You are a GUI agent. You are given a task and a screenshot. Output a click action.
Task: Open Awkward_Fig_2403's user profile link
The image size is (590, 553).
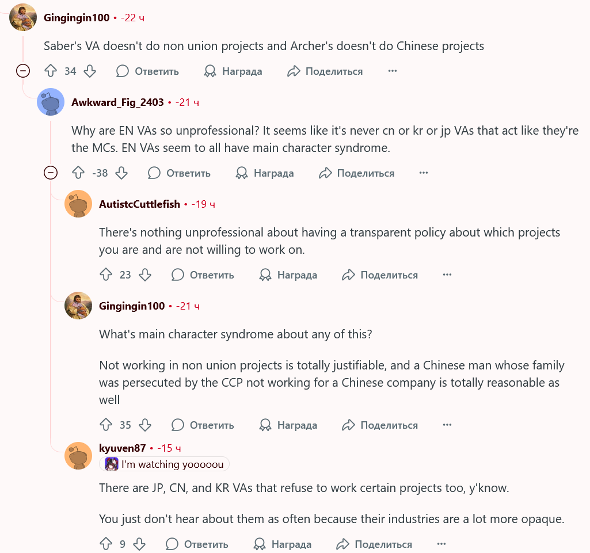[x=117, y=102]
